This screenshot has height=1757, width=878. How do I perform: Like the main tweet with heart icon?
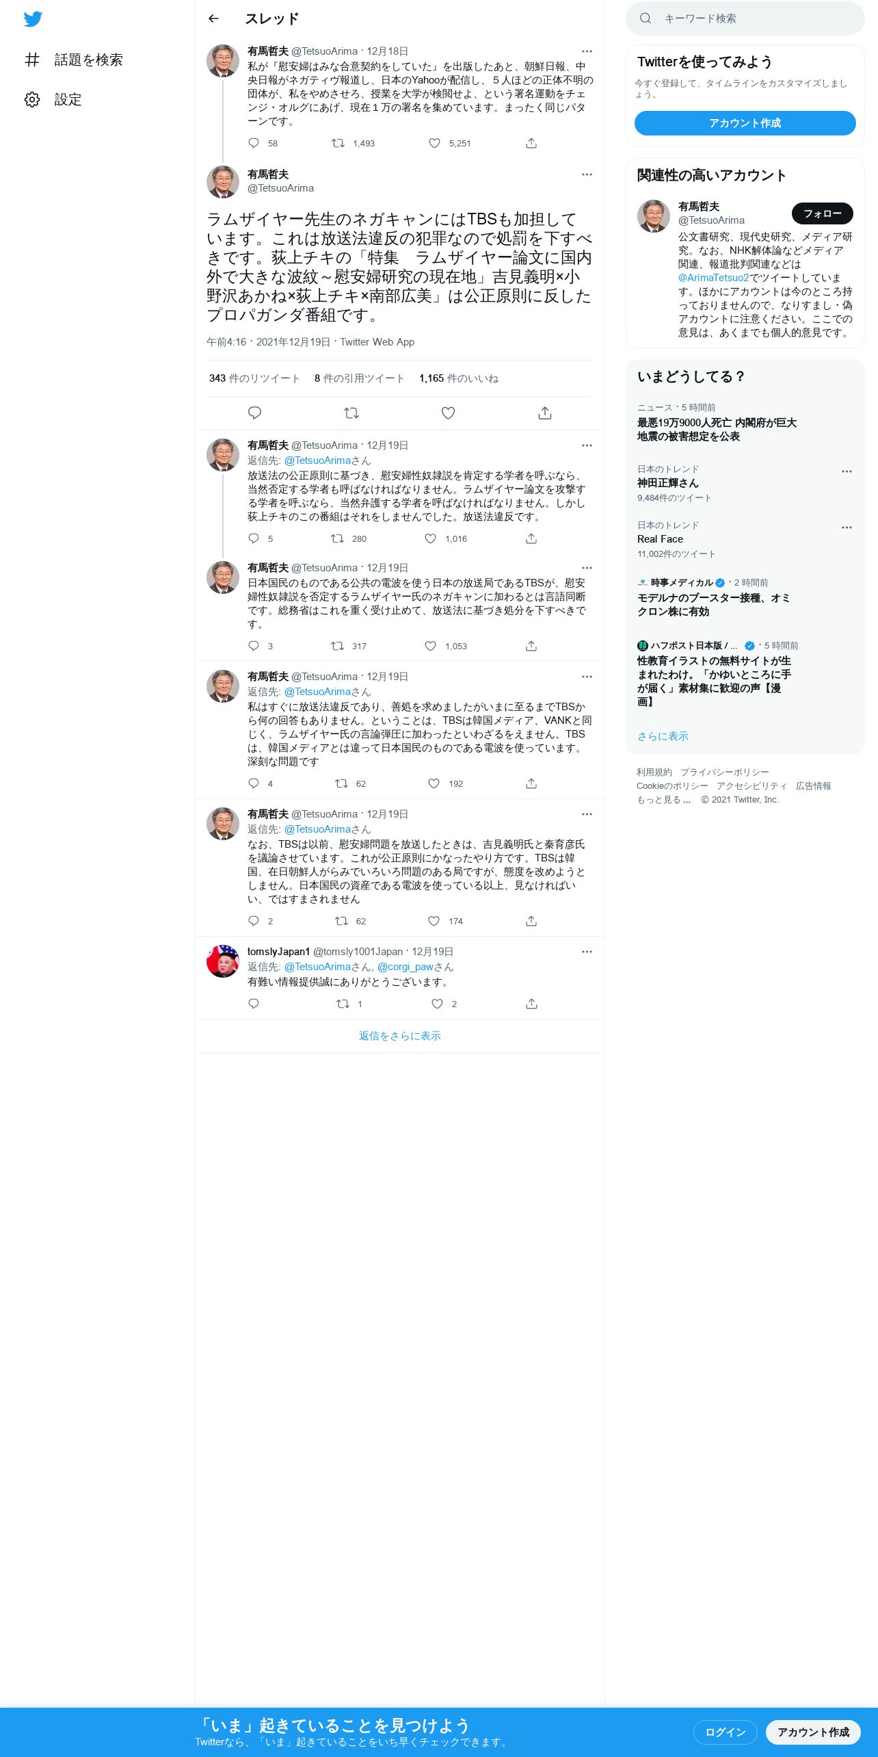(x=448, y=413)
